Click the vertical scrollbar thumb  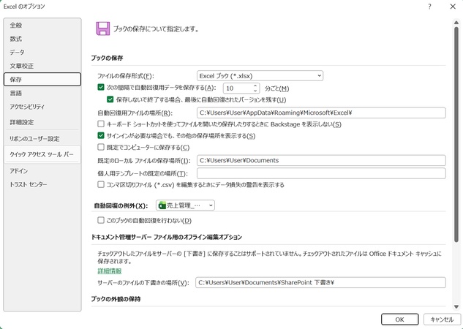click(x=456, y=135)
